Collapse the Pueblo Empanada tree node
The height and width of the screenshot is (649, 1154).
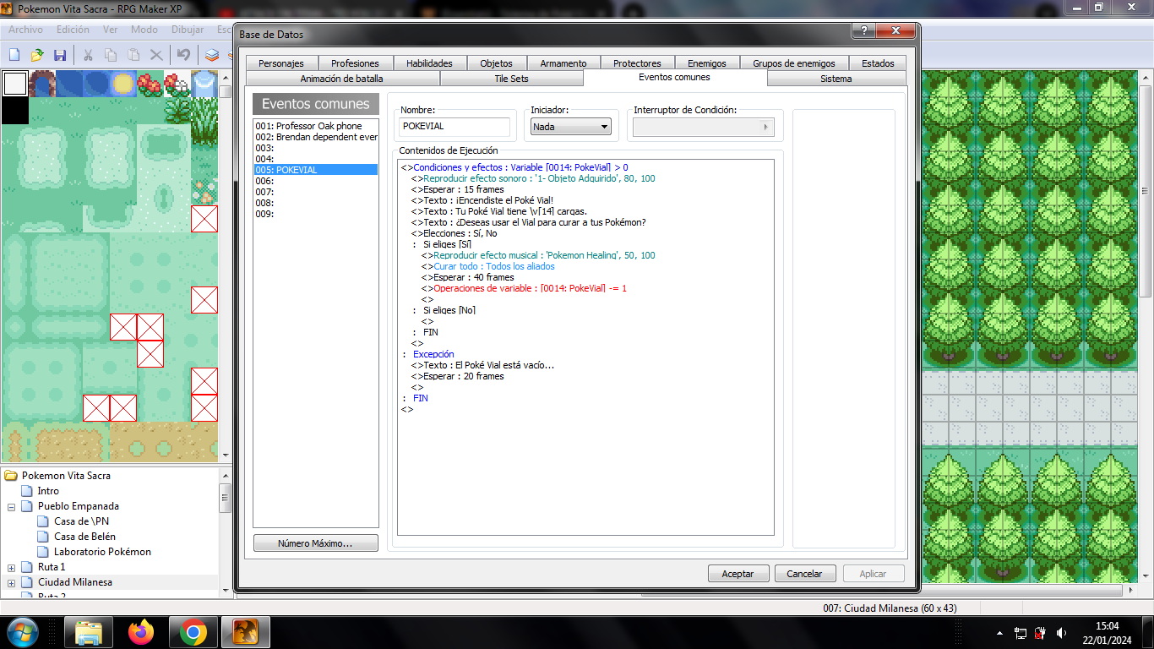point(12,506)
